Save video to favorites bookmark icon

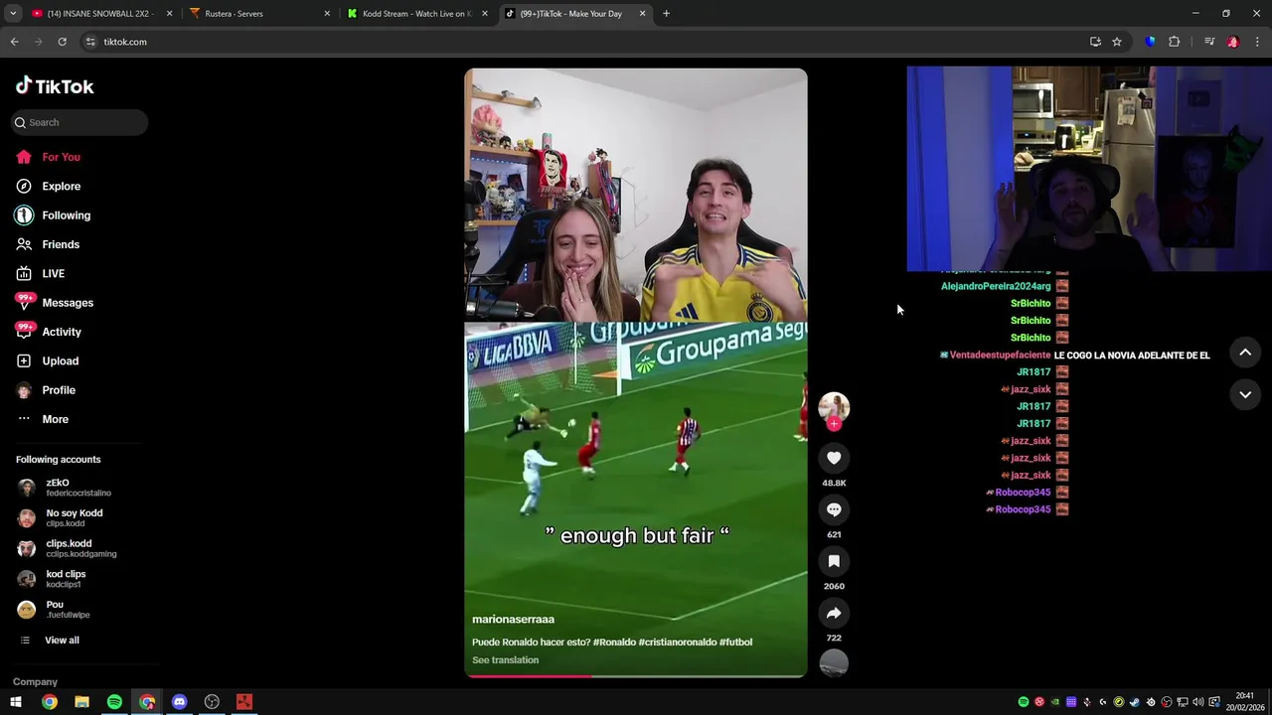[834, 561]
